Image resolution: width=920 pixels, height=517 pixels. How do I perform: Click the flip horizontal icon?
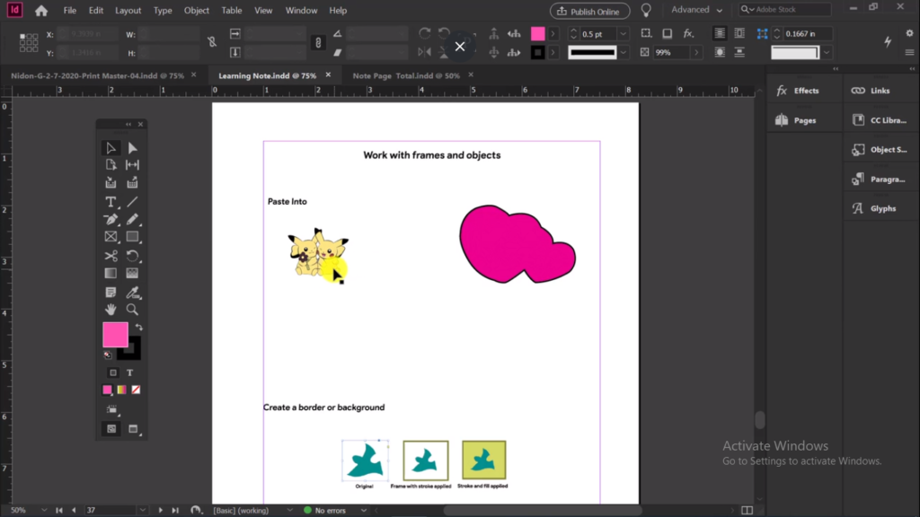click(x=425, y=52)
